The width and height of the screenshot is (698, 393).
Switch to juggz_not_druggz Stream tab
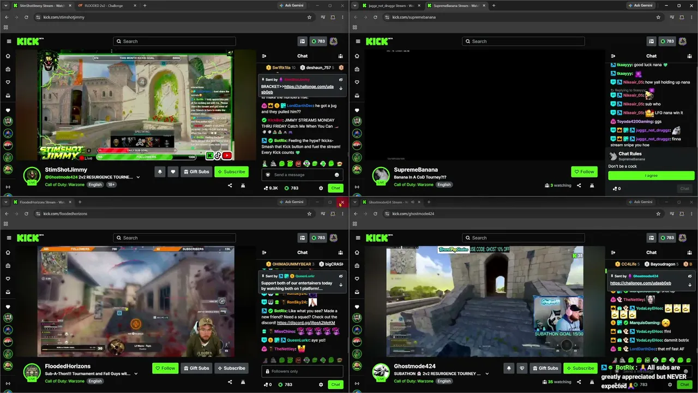point(392,5)
